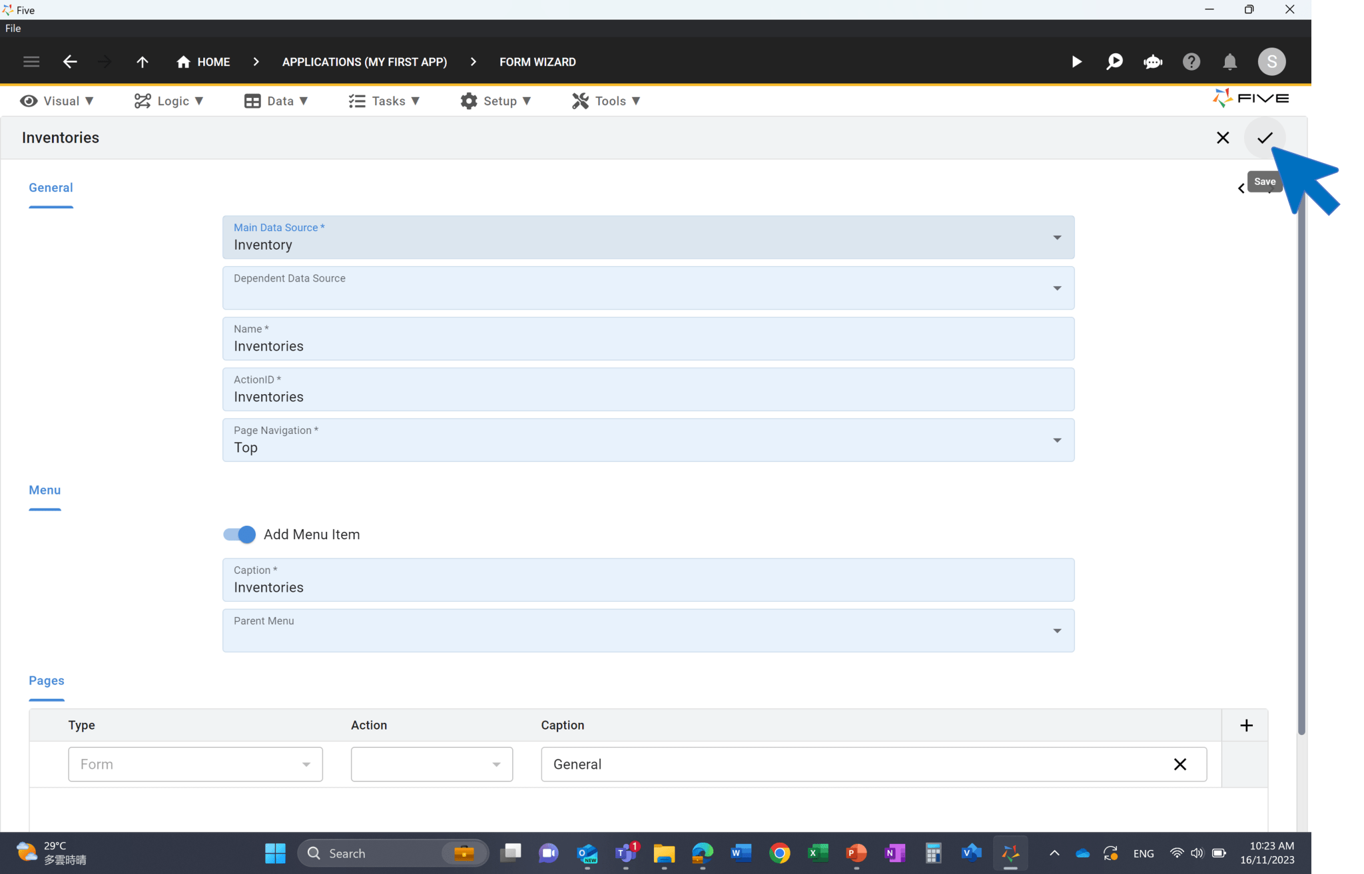Open the Setup menu
Screen dimensions: 1364x874
click(496, 101)
